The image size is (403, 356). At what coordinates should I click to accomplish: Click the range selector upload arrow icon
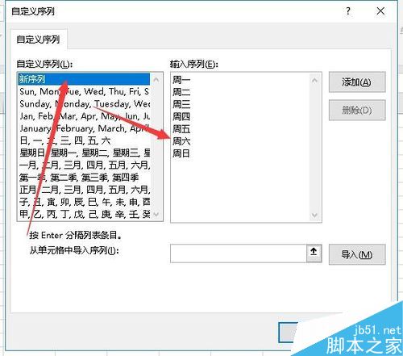point(314,253)
